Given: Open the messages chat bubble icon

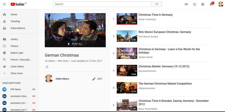Looking at the screenshot, I should pyautogui.click(x=202, y=4).
